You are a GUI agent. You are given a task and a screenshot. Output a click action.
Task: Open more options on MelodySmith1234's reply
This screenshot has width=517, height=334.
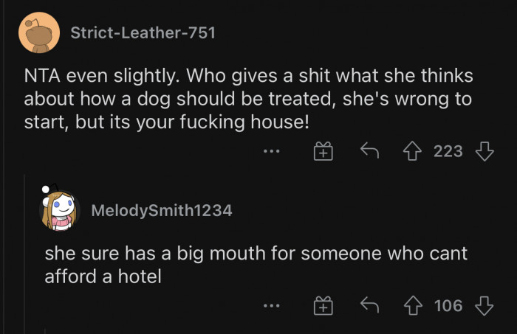272,305
